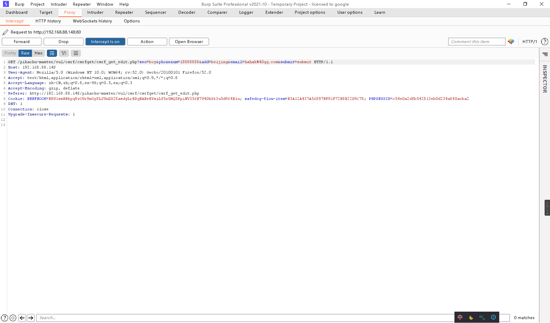
Task: Click the CJK character search icon
Action: [460, 317]
